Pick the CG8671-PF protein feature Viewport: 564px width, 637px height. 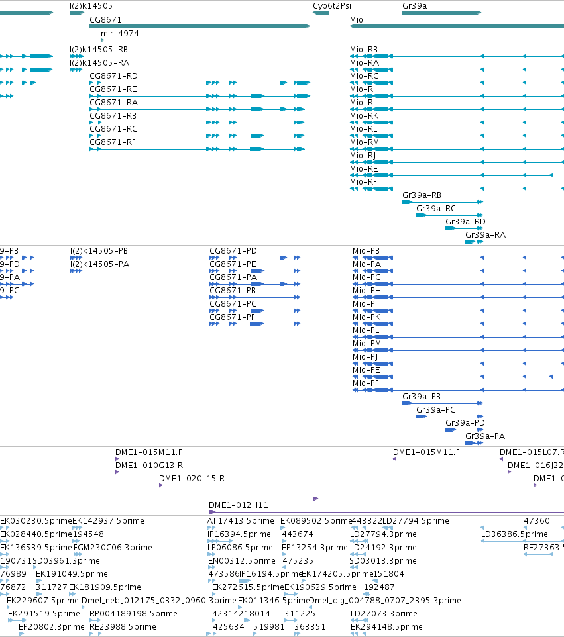(x=254, y=324)
